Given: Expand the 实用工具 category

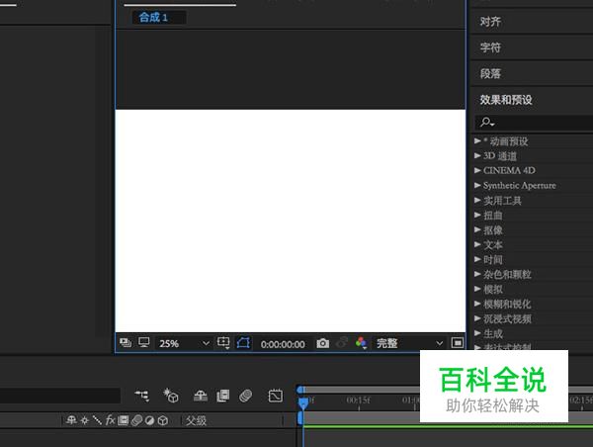Looking at the screenshot, I should [477, 200].
